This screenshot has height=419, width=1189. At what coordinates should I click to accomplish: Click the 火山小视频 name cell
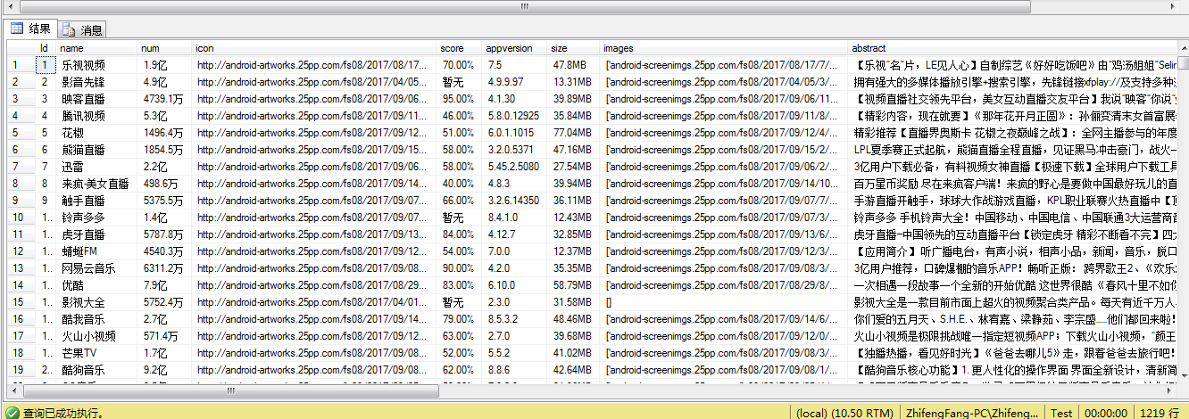(x=97, y=336)
